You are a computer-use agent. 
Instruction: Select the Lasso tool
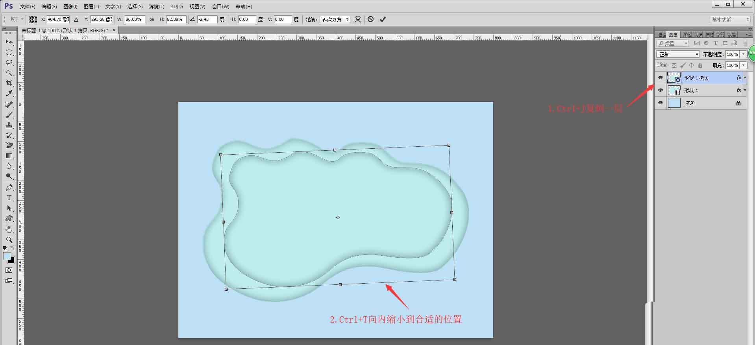[x=9, y=63]
